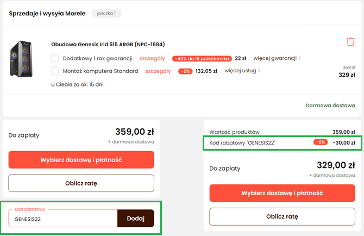
Task: Click the -5% badge for Montaż komputera
Action: click(185, 71)
